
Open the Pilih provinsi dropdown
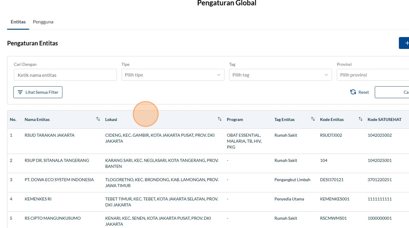point(373,75)
